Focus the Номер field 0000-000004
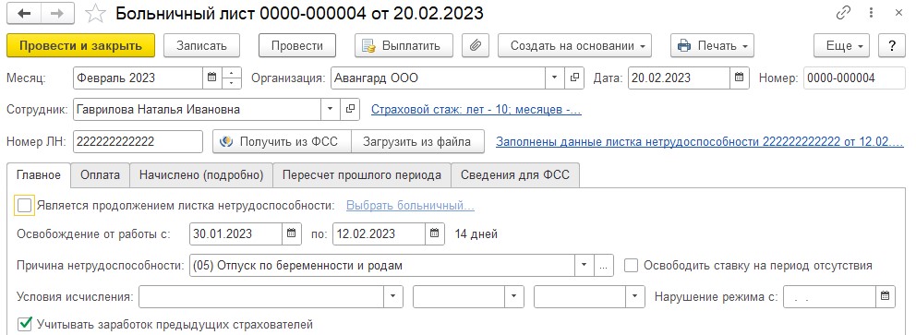Viewport: 916px width, 335px height. point(855,78)
